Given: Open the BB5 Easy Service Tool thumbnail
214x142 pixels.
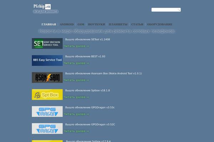Looking at the screenshot, I should 47,60.
